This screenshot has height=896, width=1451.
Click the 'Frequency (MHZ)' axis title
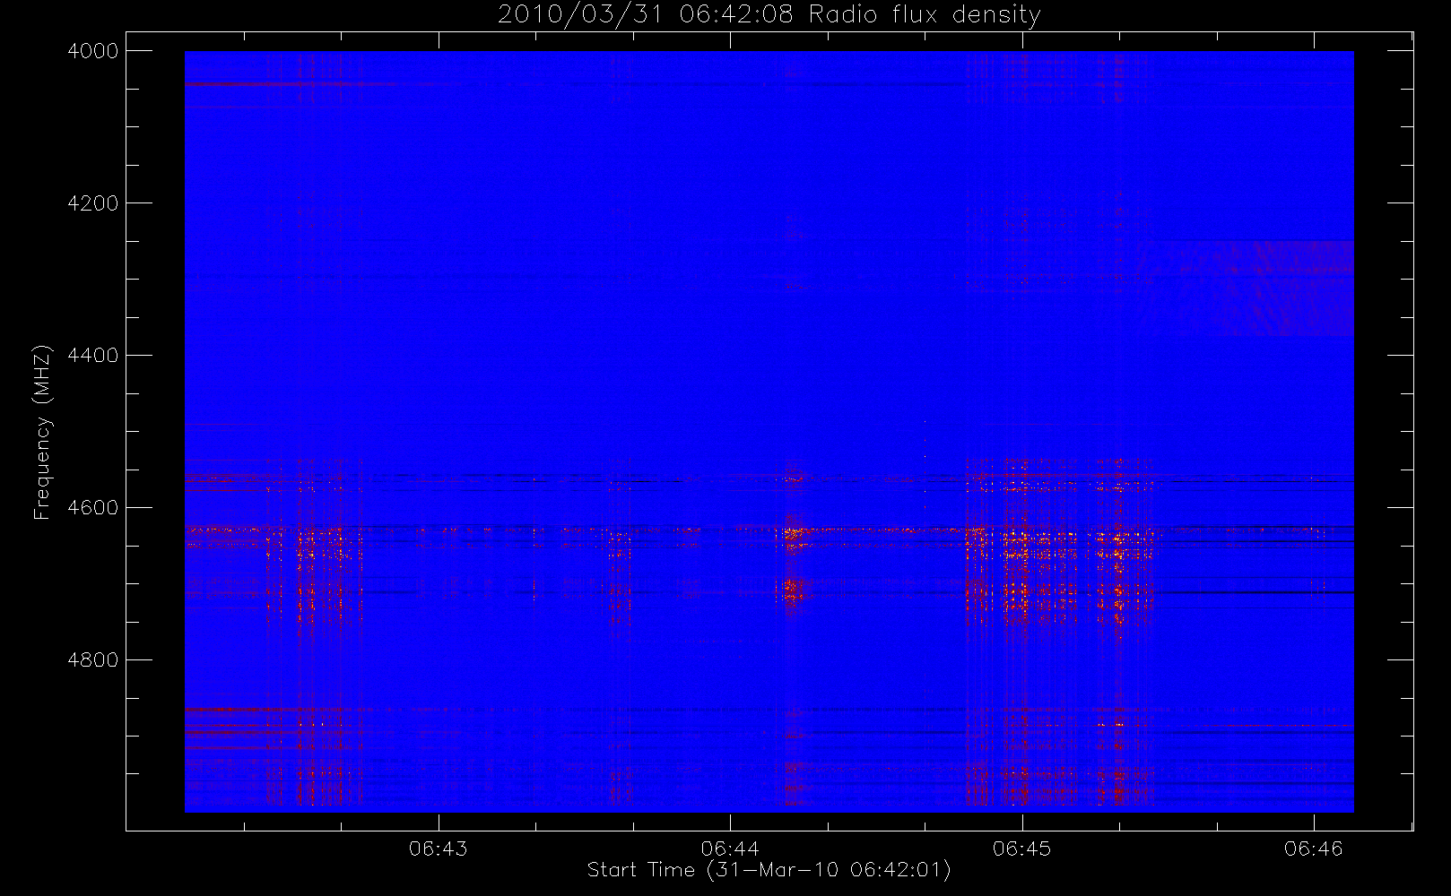42,432
